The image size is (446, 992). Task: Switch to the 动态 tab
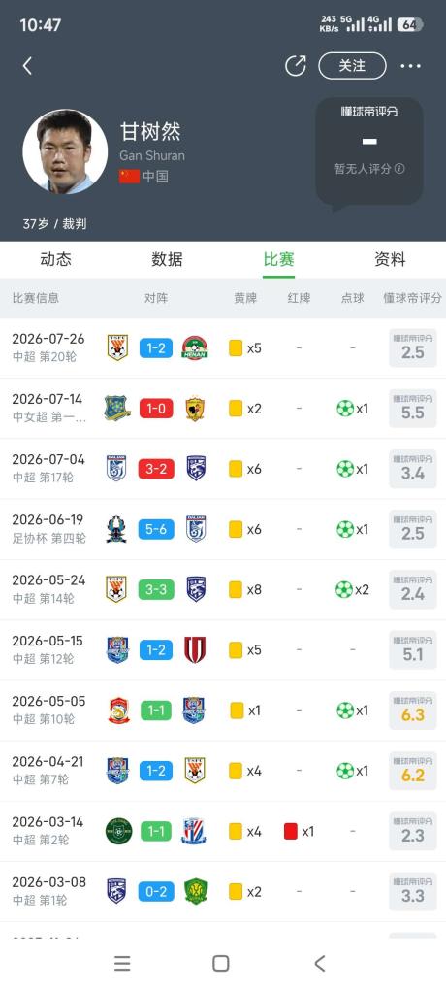pyautogui.click(x=55, y=259)
